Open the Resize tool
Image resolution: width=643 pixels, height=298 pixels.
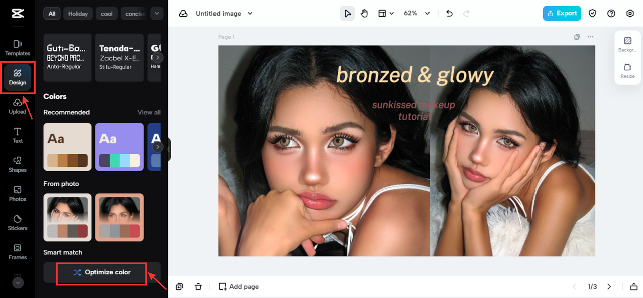(627, 71)
